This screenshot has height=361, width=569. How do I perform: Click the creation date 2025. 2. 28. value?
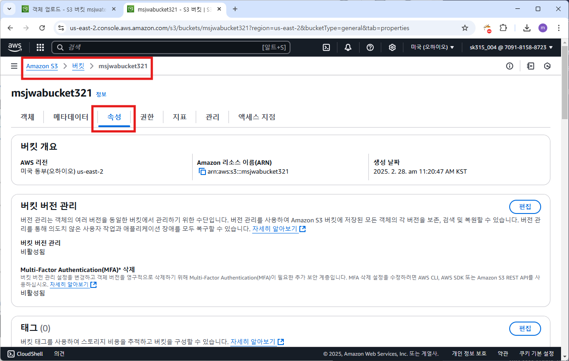pos(420,171)
